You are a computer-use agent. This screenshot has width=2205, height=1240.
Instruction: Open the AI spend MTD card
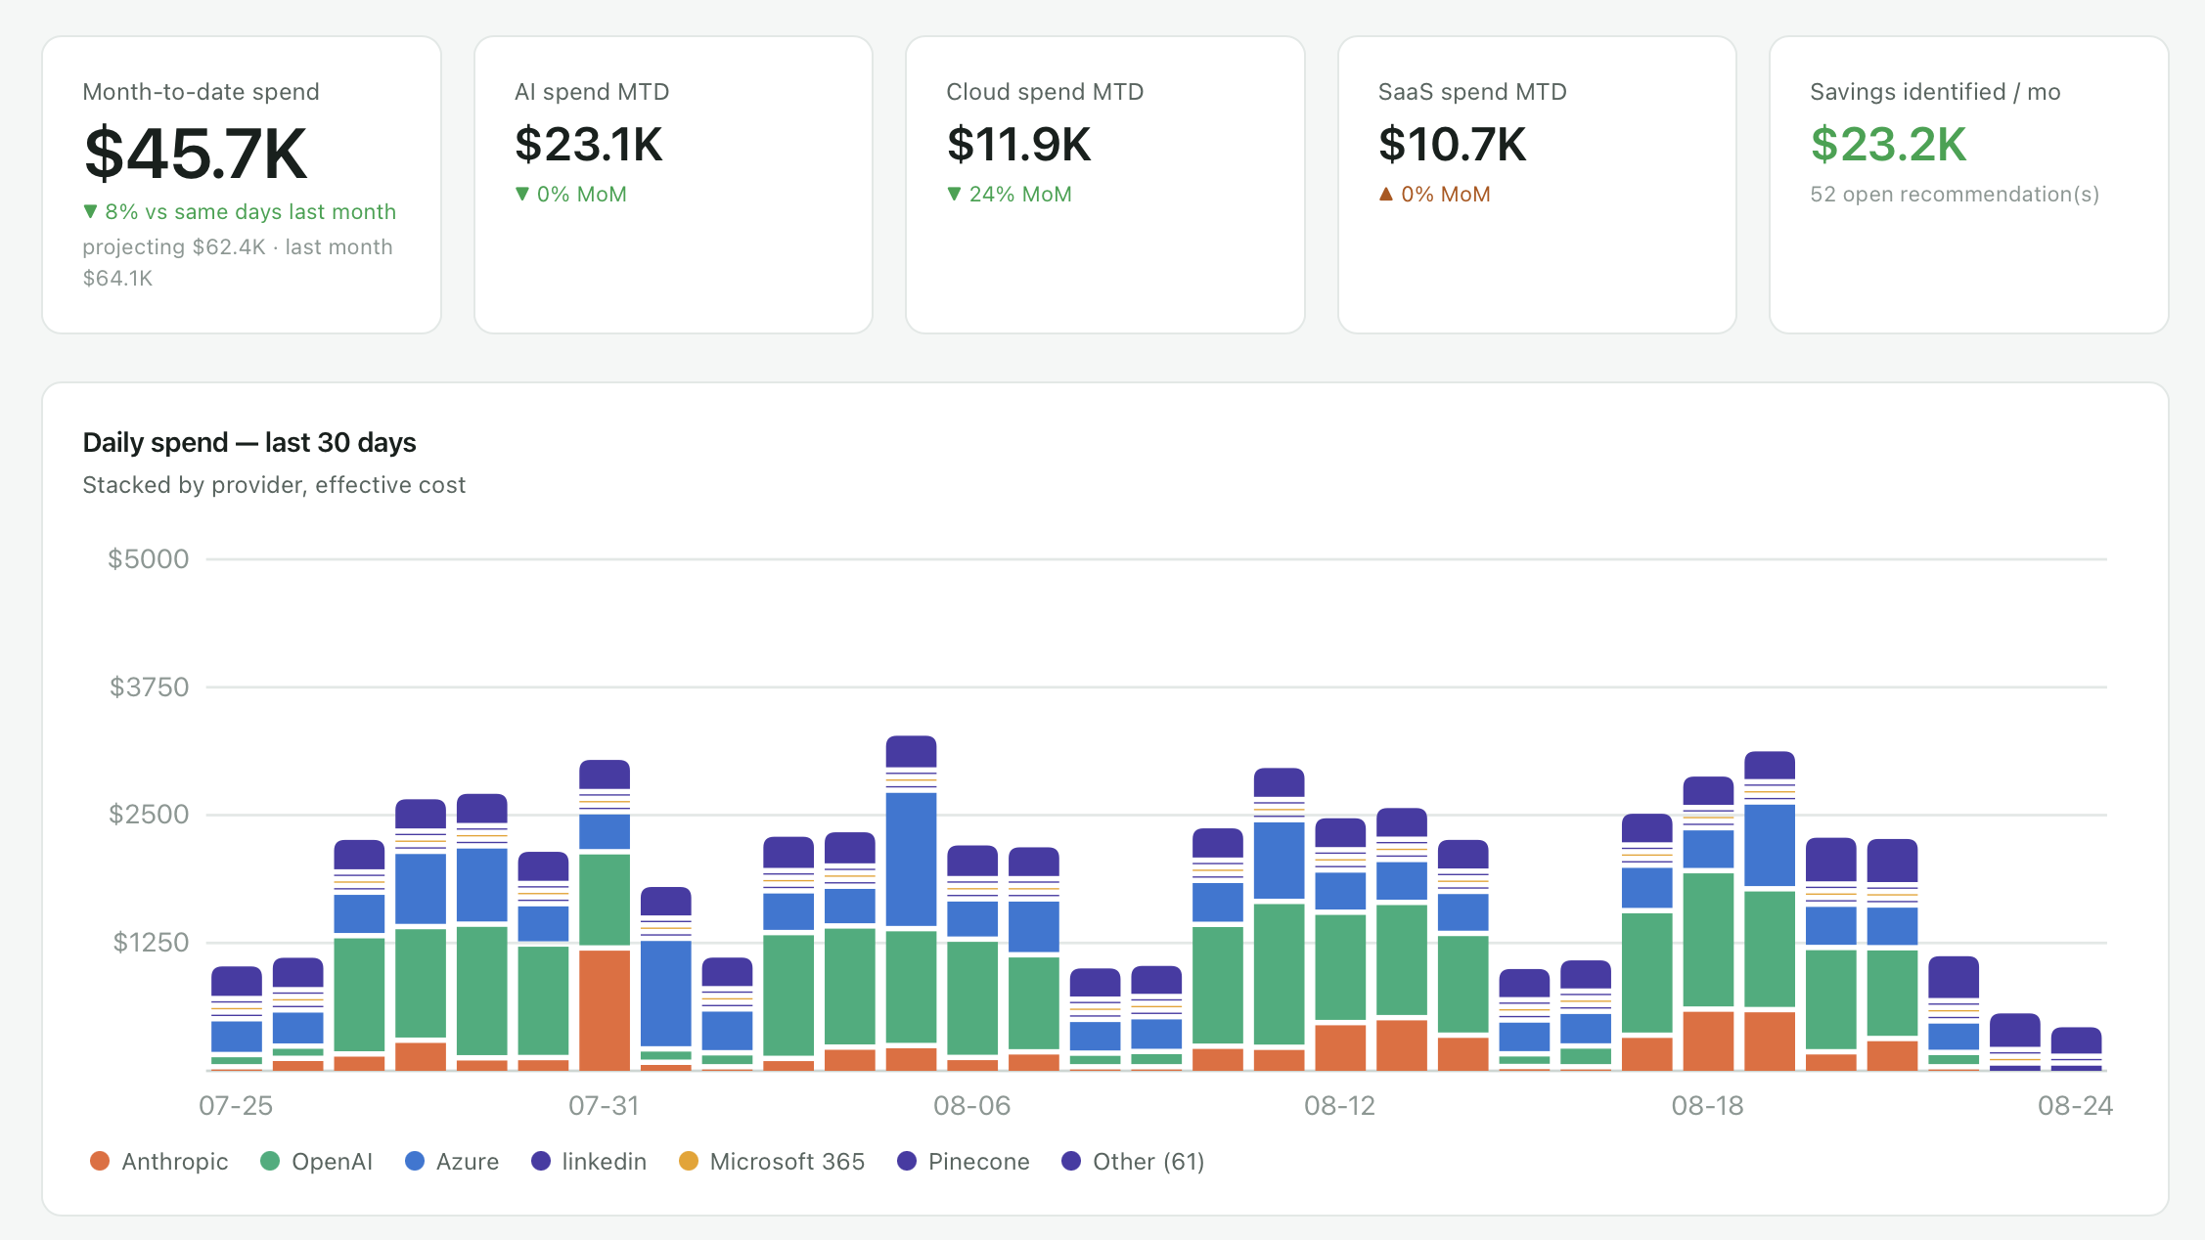(673, 185)
